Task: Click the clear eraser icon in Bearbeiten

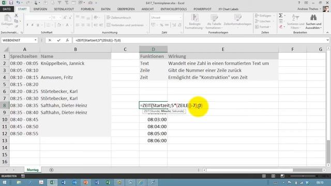Action: (281, 27)
